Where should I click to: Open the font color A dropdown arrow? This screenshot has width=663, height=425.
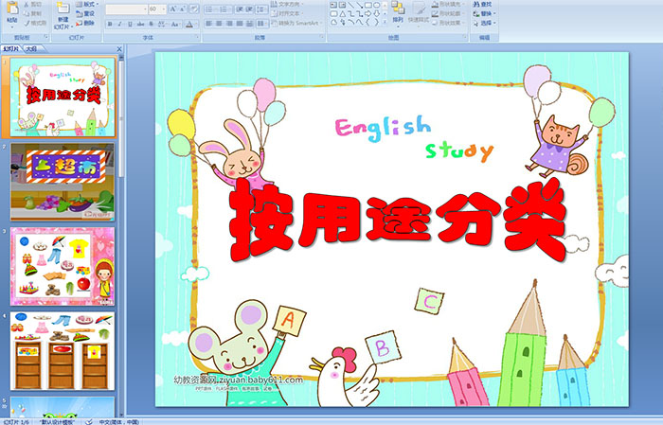[196, 24]
